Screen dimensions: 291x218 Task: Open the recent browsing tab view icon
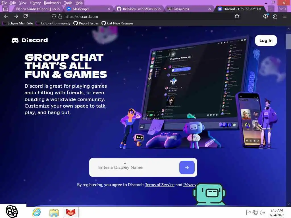(6, 9)
